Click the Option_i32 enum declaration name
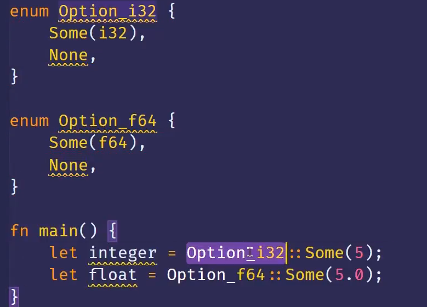This screenshot has height=307, width=427. (x=107, y=11)
